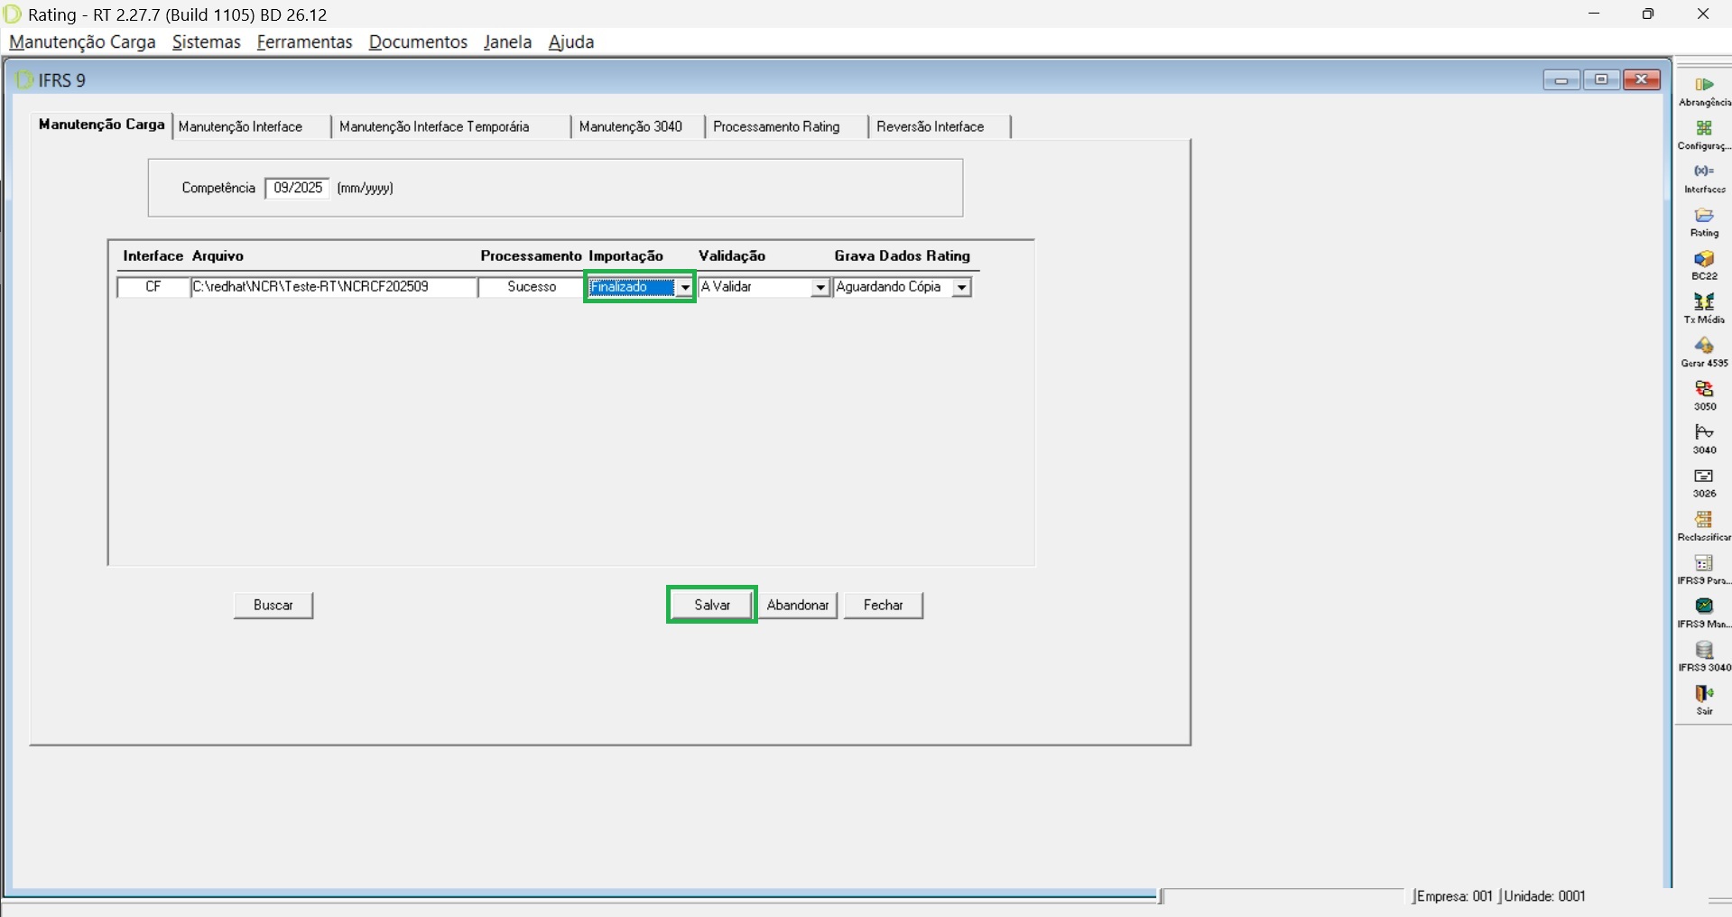Image resolution: width=1732 pixels, height=917 pixels.
Task: Open the Tx Média sidebar icon
Action: coord(1704,309)
